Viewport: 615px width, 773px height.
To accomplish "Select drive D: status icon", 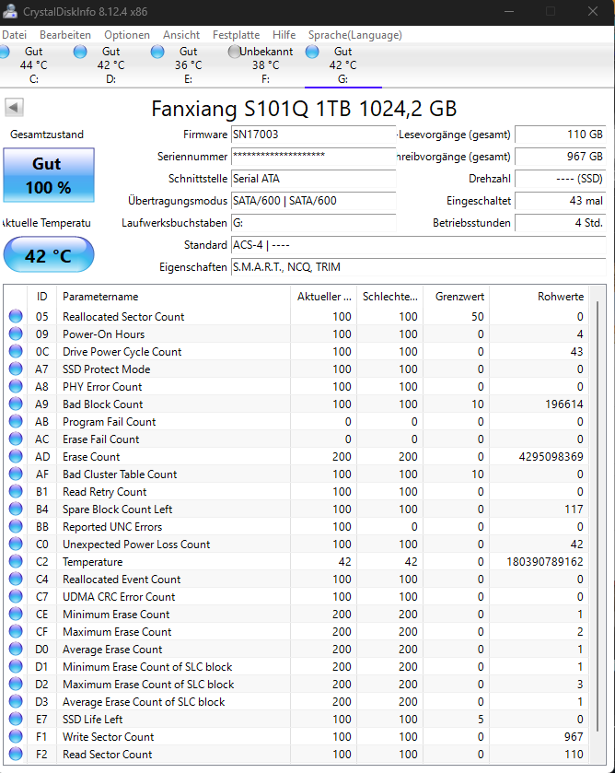I will click(x=80, y=52).
